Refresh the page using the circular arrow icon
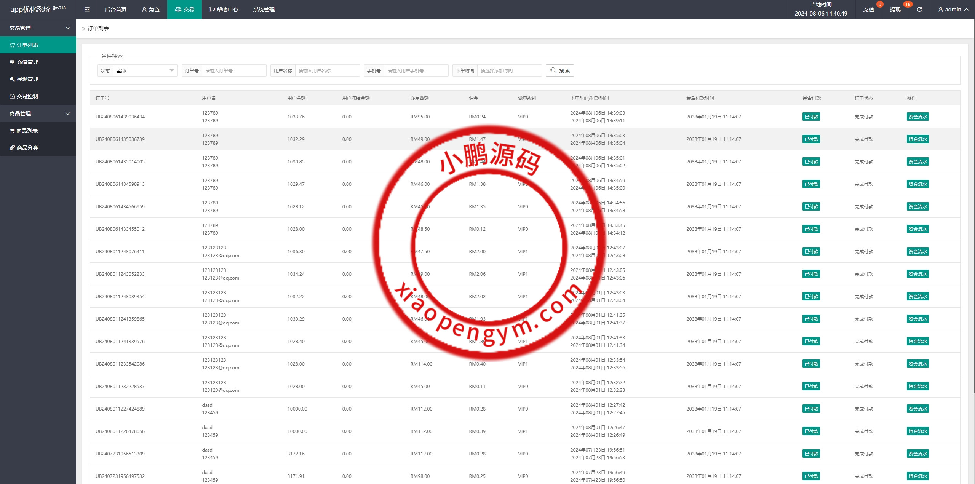Image resolution: width=975 pixels, height=484 pixels. point(919,9)
